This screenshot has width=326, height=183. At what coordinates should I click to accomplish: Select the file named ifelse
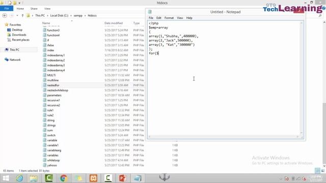coord(50,45)
